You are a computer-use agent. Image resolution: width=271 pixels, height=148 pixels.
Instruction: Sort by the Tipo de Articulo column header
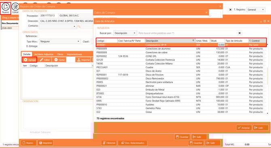pos(237,41)
